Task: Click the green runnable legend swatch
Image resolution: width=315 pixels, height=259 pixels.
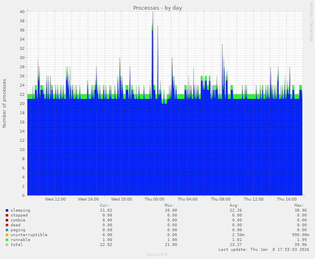Action: [7, 240]
